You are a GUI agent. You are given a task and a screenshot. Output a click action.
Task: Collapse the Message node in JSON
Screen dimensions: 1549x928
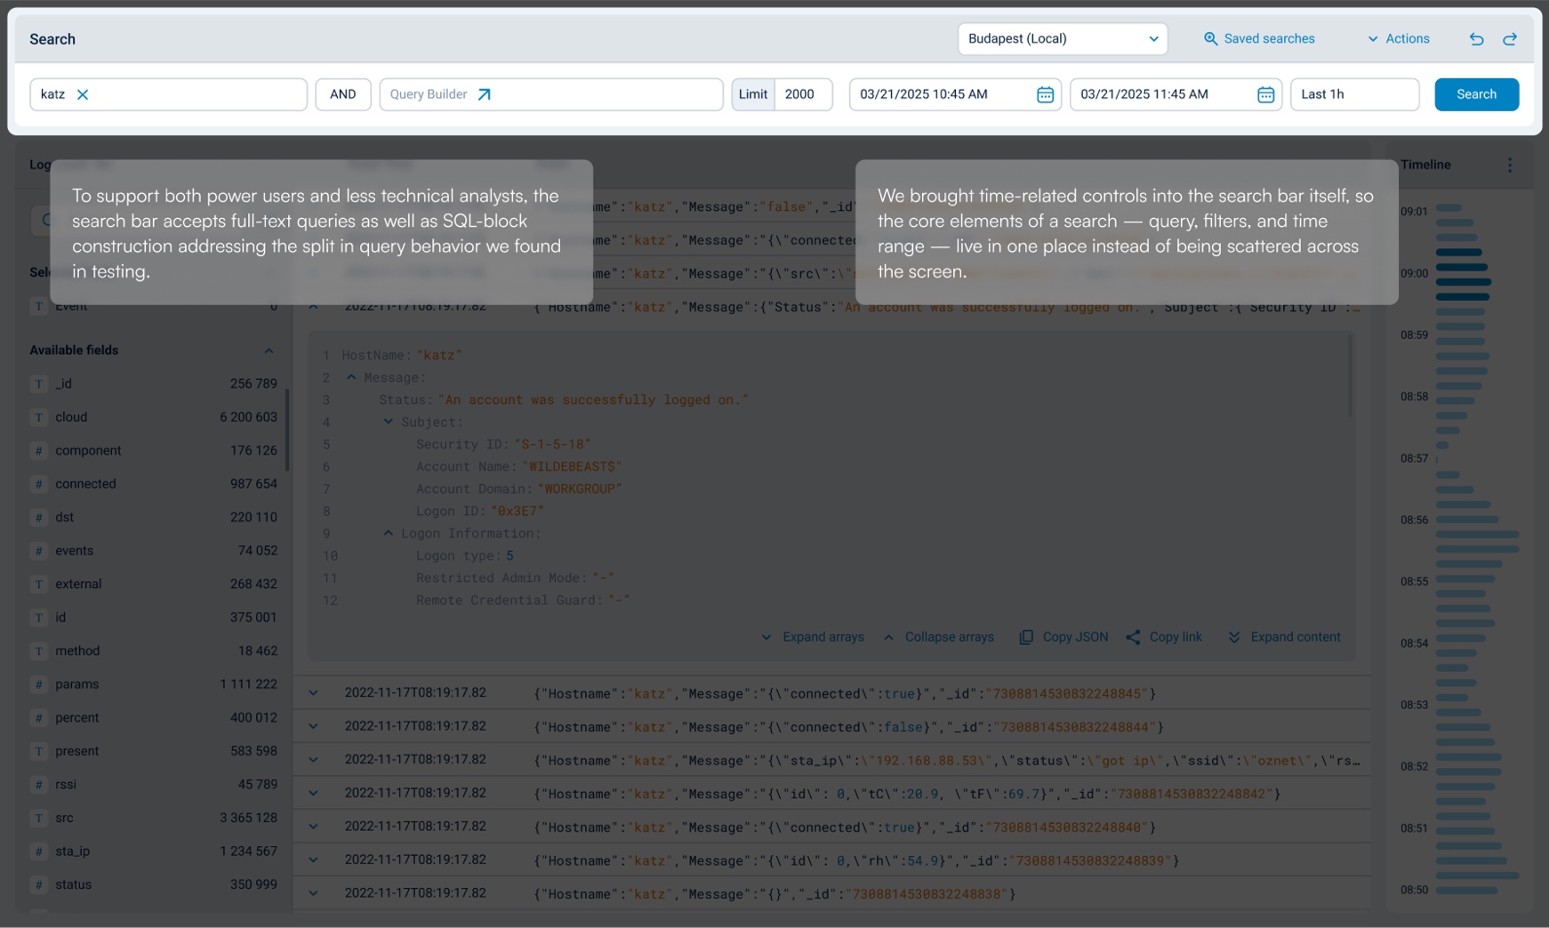[x=351, y=377]
